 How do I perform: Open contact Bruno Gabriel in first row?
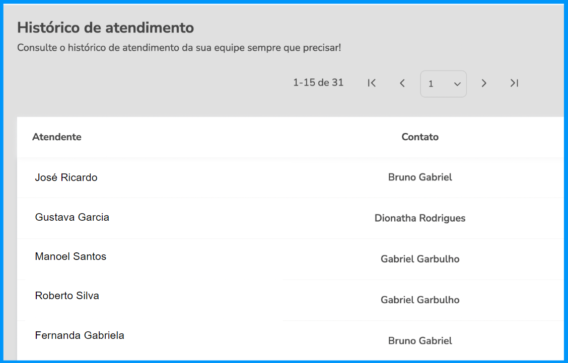(420, 177)
